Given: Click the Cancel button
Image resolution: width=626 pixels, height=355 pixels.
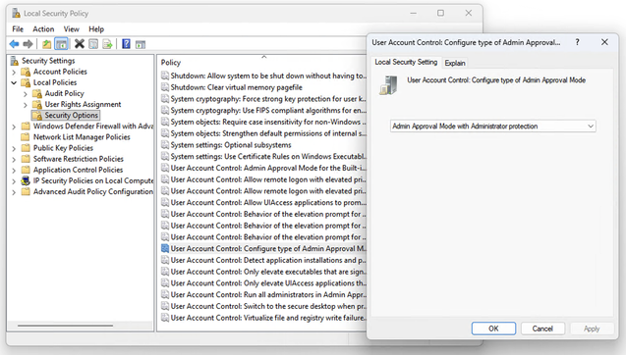Looking at the screenshot, I should [x=542, y=329].
